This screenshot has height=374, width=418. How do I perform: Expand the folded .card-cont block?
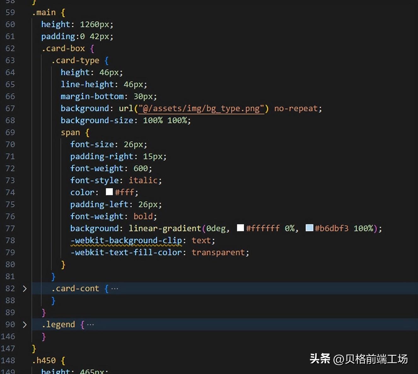pos(25,288)
